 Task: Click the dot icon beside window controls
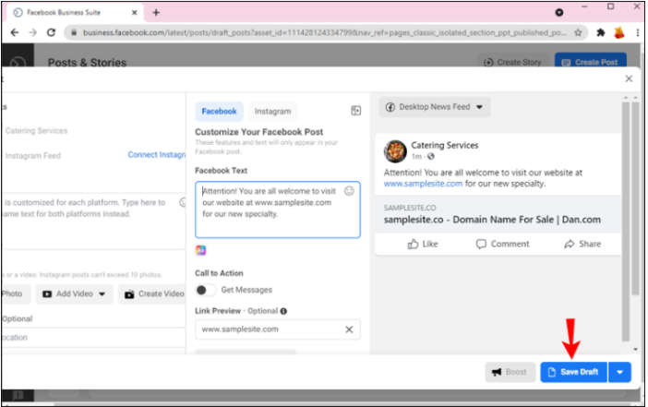pyautogui.click(x=559, y=12)
